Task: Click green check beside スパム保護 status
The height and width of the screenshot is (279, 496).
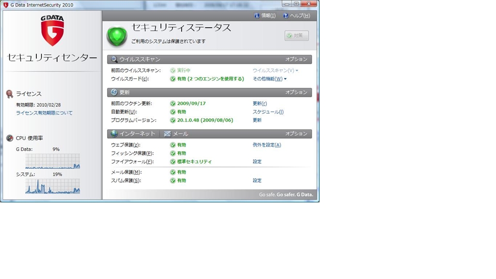Action: pos(173,181)
